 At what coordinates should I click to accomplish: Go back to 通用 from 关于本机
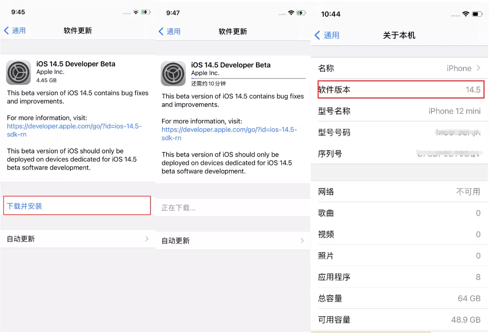pyautogui.click(x=327, y=35)
